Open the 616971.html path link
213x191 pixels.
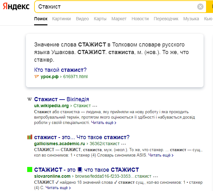(76, 77)
